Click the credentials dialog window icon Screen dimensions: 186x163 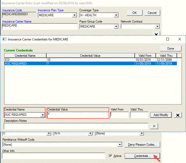pyautogui.click(x=4, y=39)
